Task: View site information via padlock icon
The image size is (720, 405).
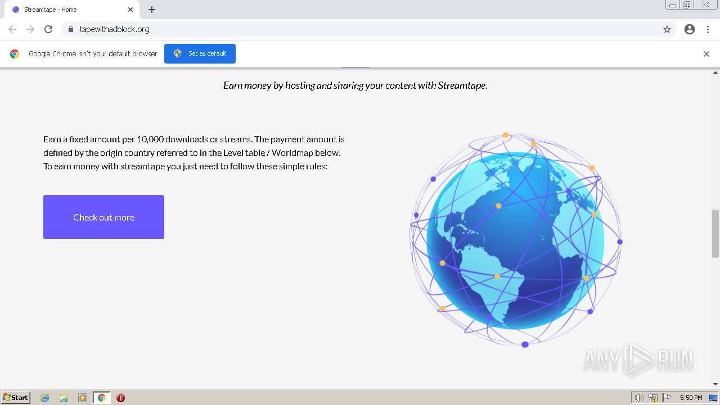Action: point(70,29)
